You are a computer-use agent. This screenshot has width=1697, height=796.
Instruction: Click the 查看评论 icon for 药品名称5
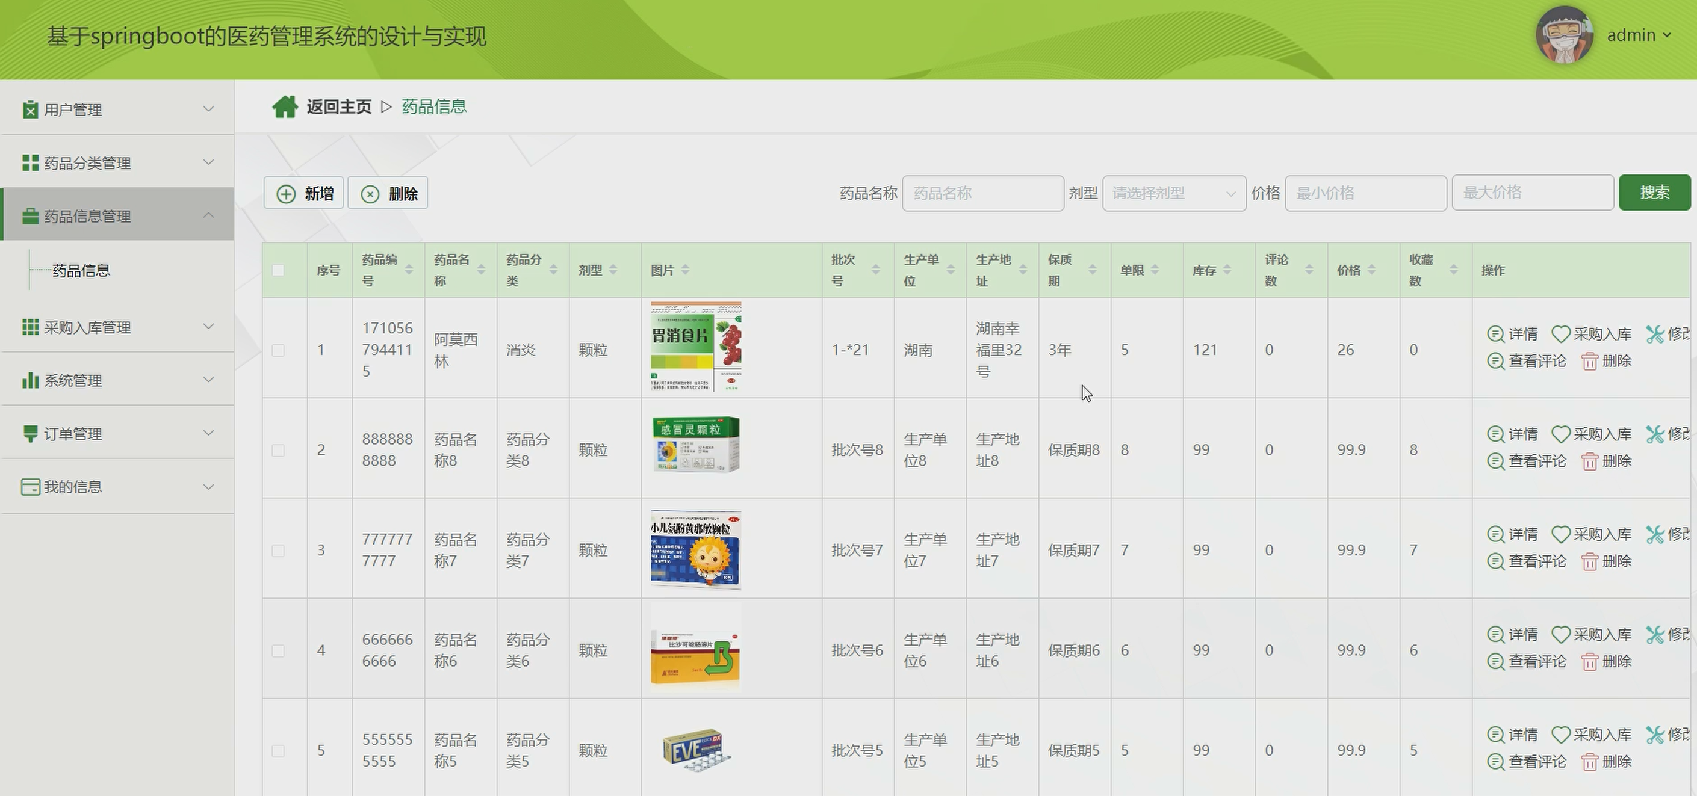coord(1495,762)
